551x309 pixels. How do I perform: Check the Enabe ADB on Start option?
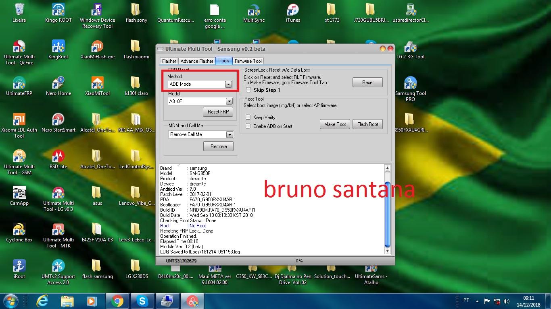click(248, 126)
